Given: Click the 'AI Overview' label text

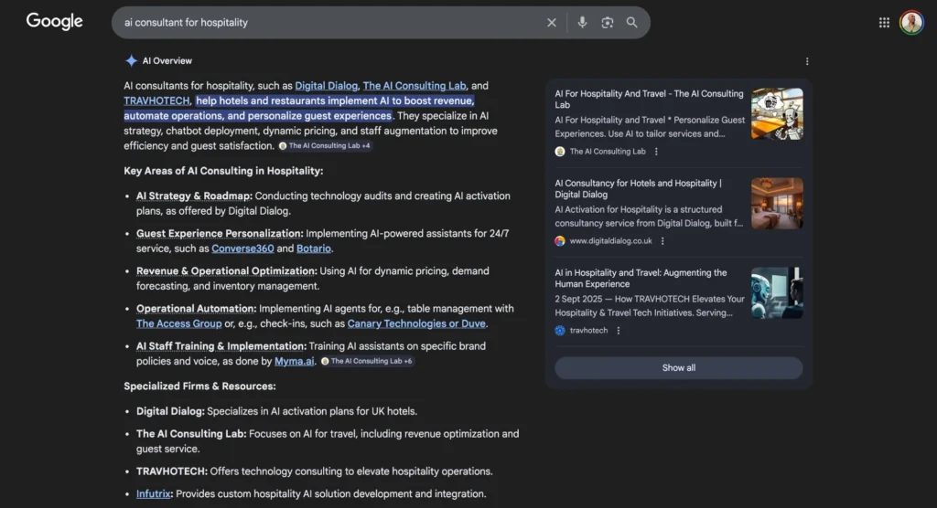Looking at the screenshot, I should coord(167,61).
